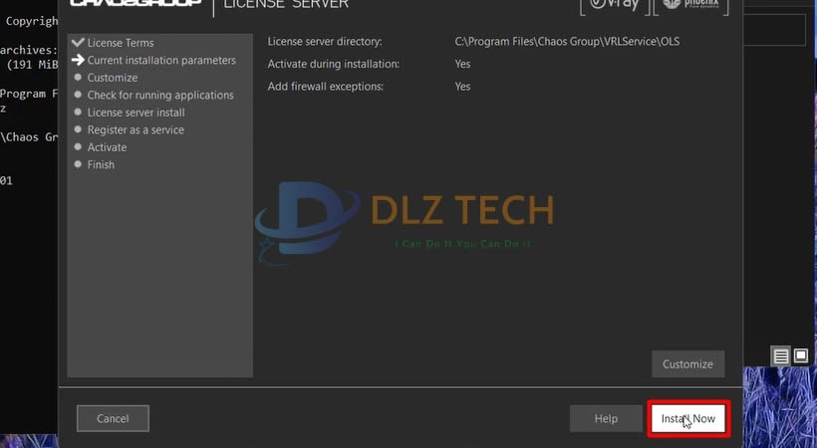The image size is (817, 448).
Task: Click the current step arrow icon
Action: (x=78, y=60)
